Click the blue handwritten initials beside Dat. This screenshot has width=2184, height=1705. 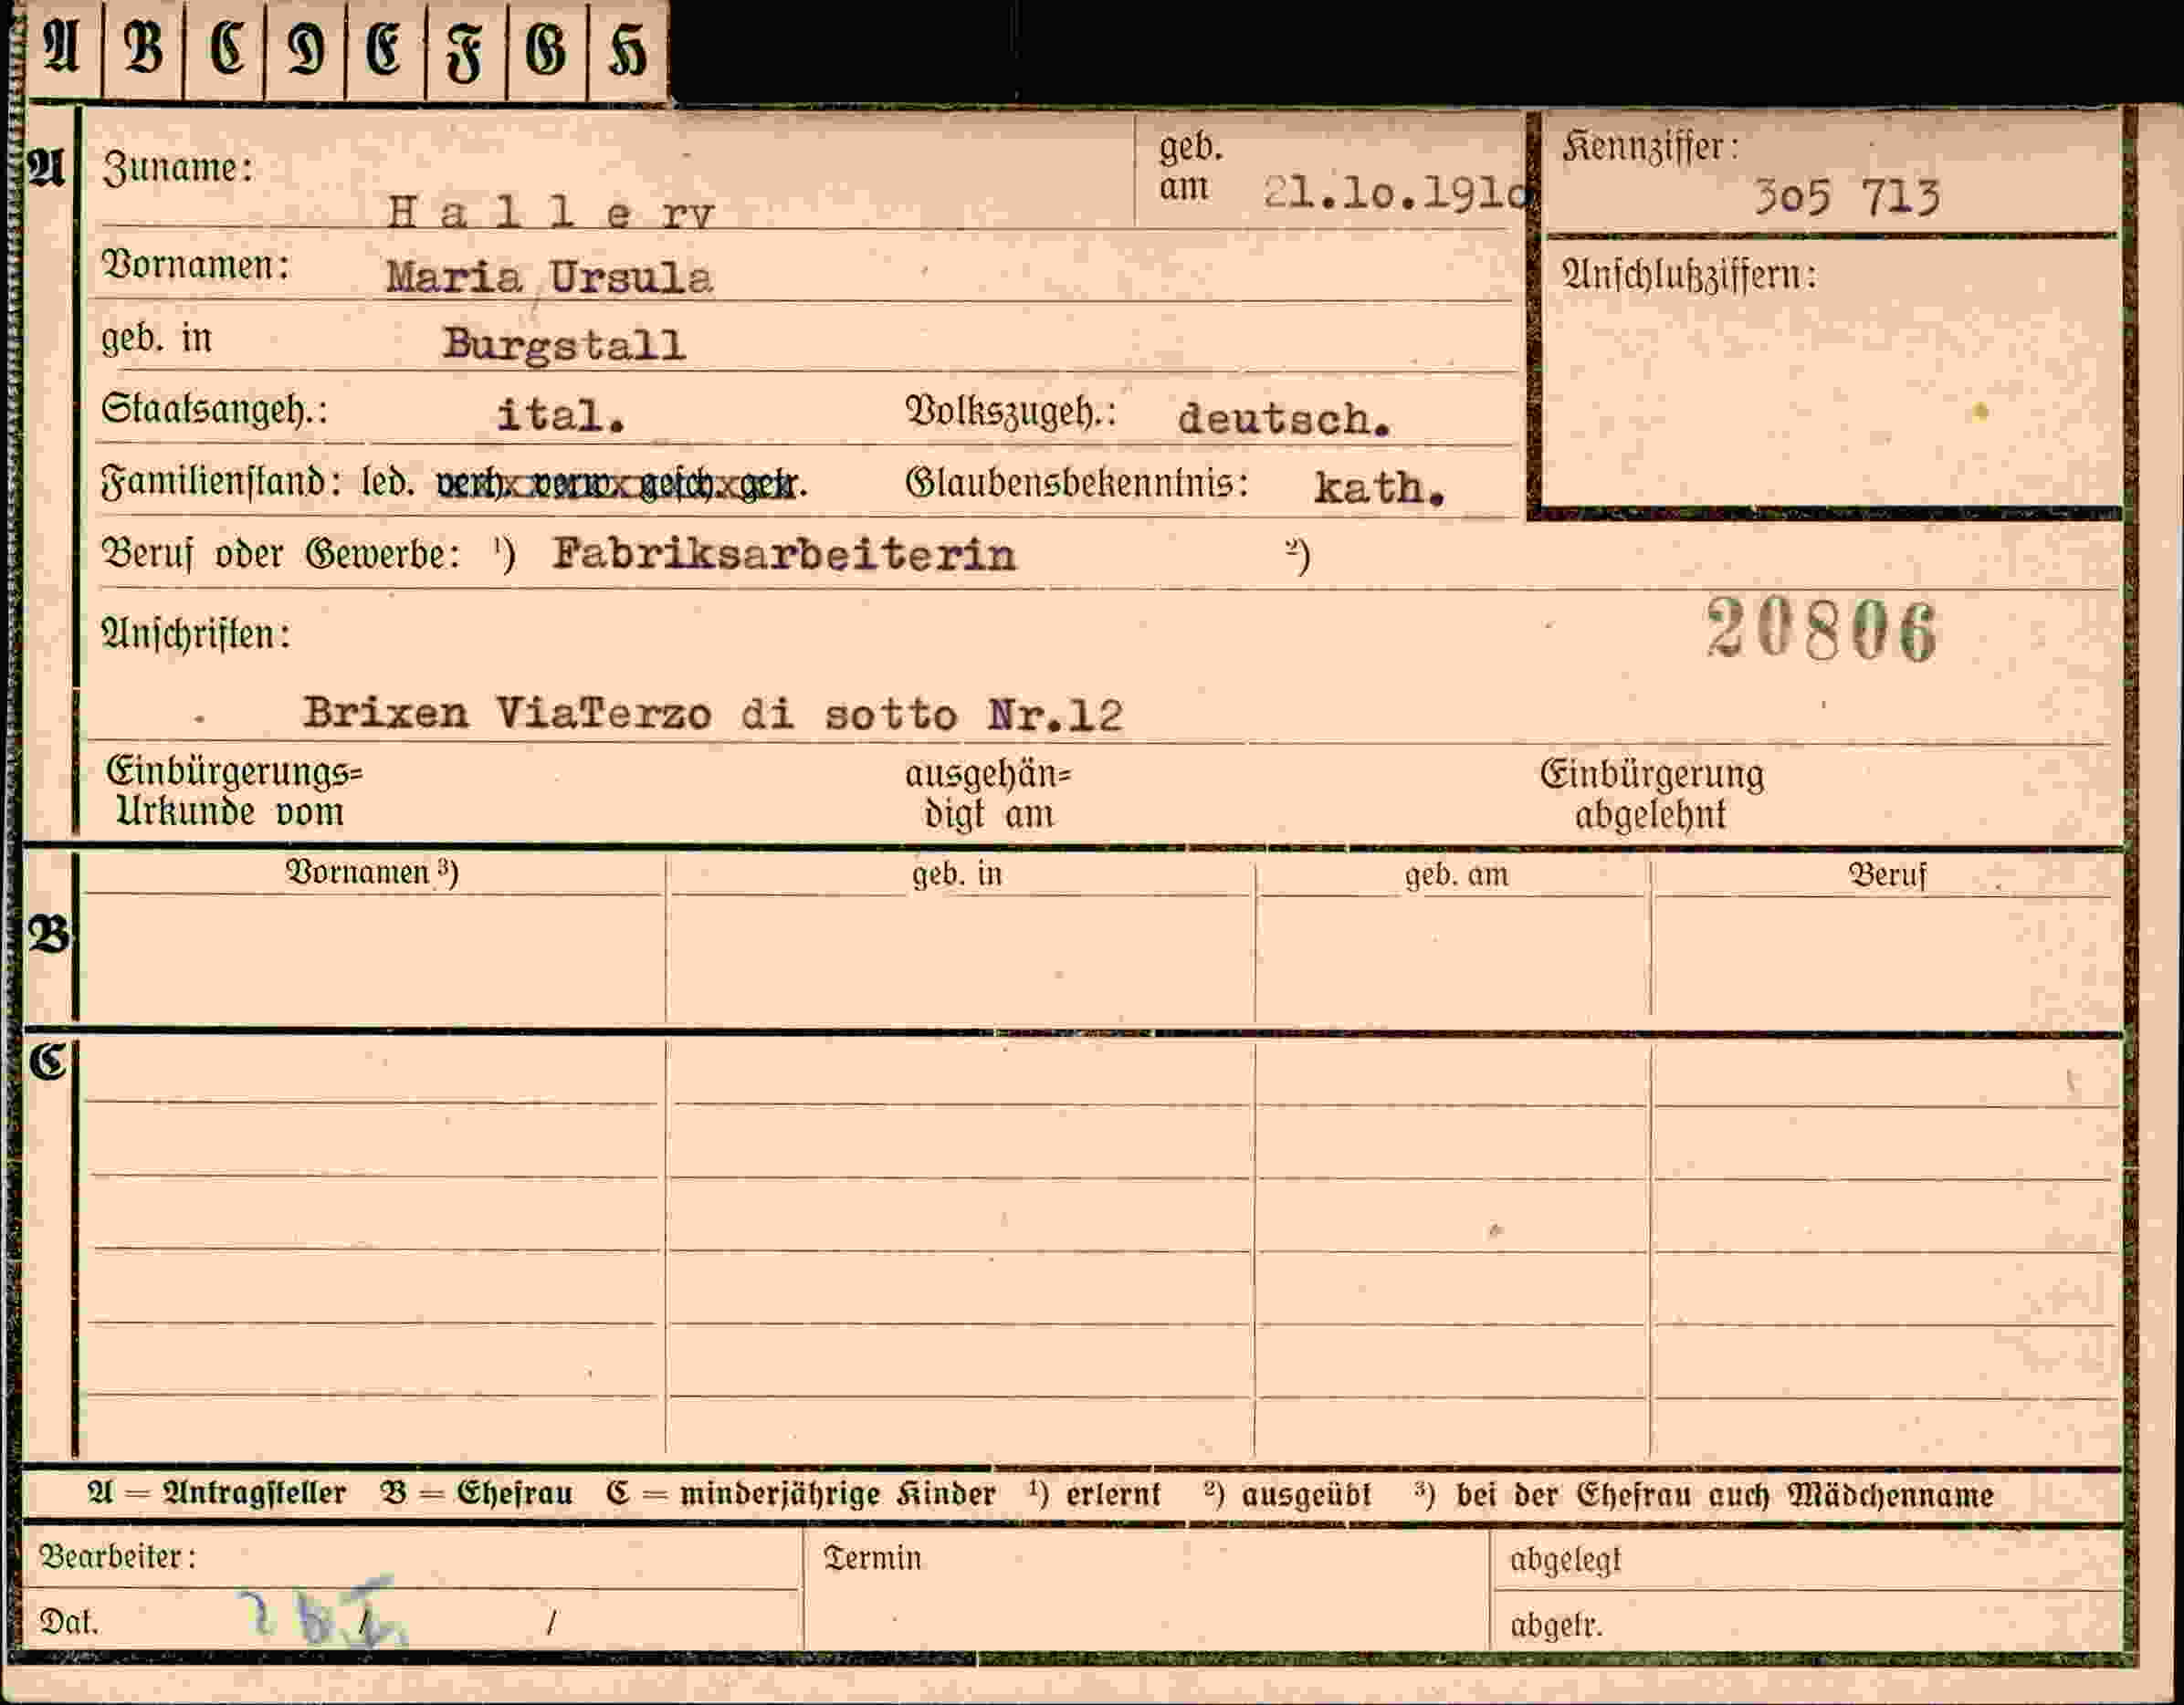[x=322, y=1613]
